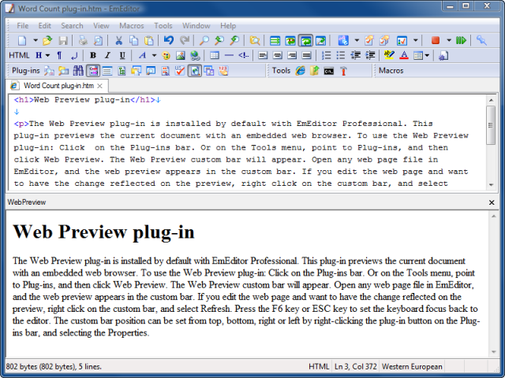
Task: Toggle Bold formatting
Action: tap(93, 56)
